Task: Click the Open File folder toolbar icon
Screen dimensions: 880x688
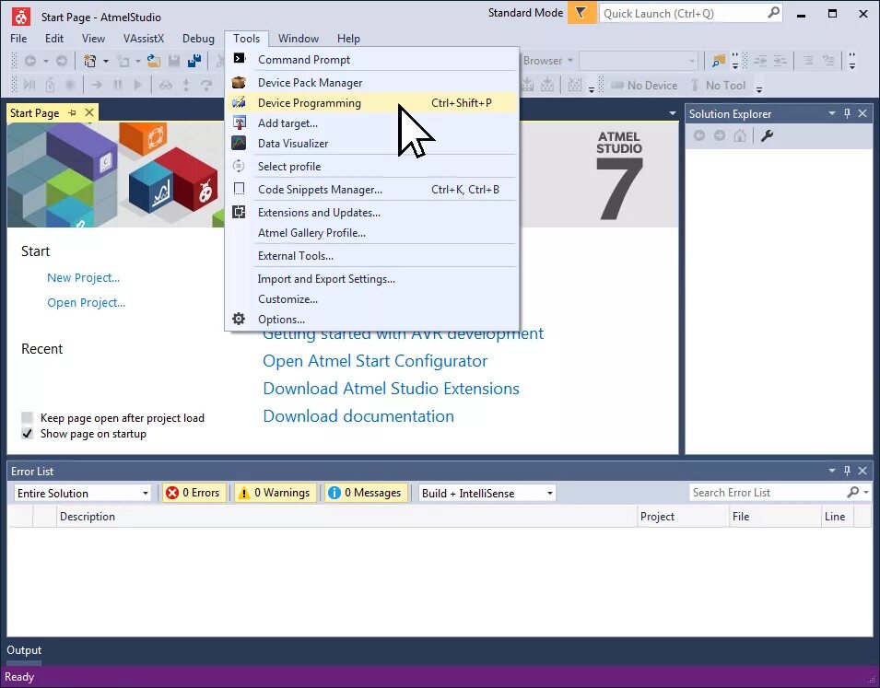Action: [153, 61]
